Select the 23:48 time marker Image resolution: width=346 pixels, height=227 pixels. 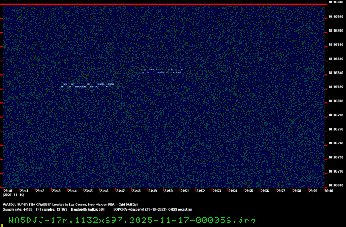pyautogui.click(x=136, y=191)
